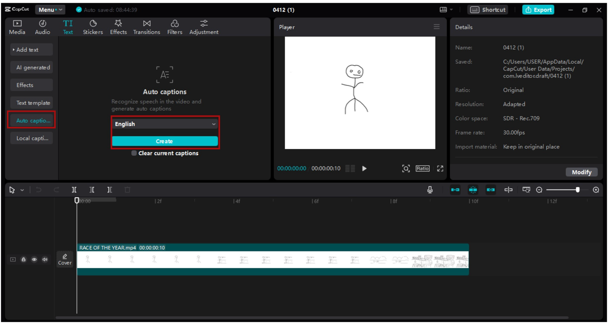This screenshot has width=608, height=324.
Task: Open the Adjustment tab
Action: point(204,27)
